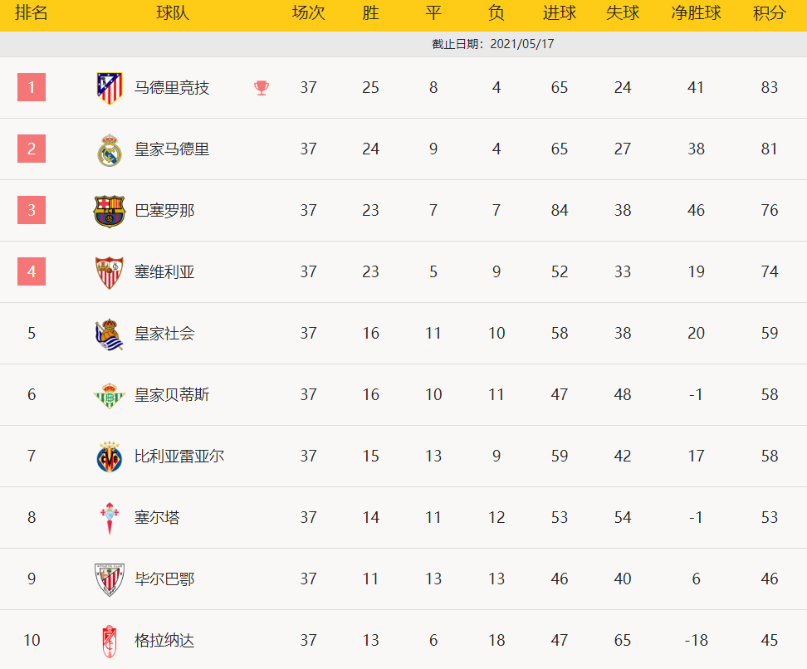Click the 净胜球 column header

(x=696, y=14)
